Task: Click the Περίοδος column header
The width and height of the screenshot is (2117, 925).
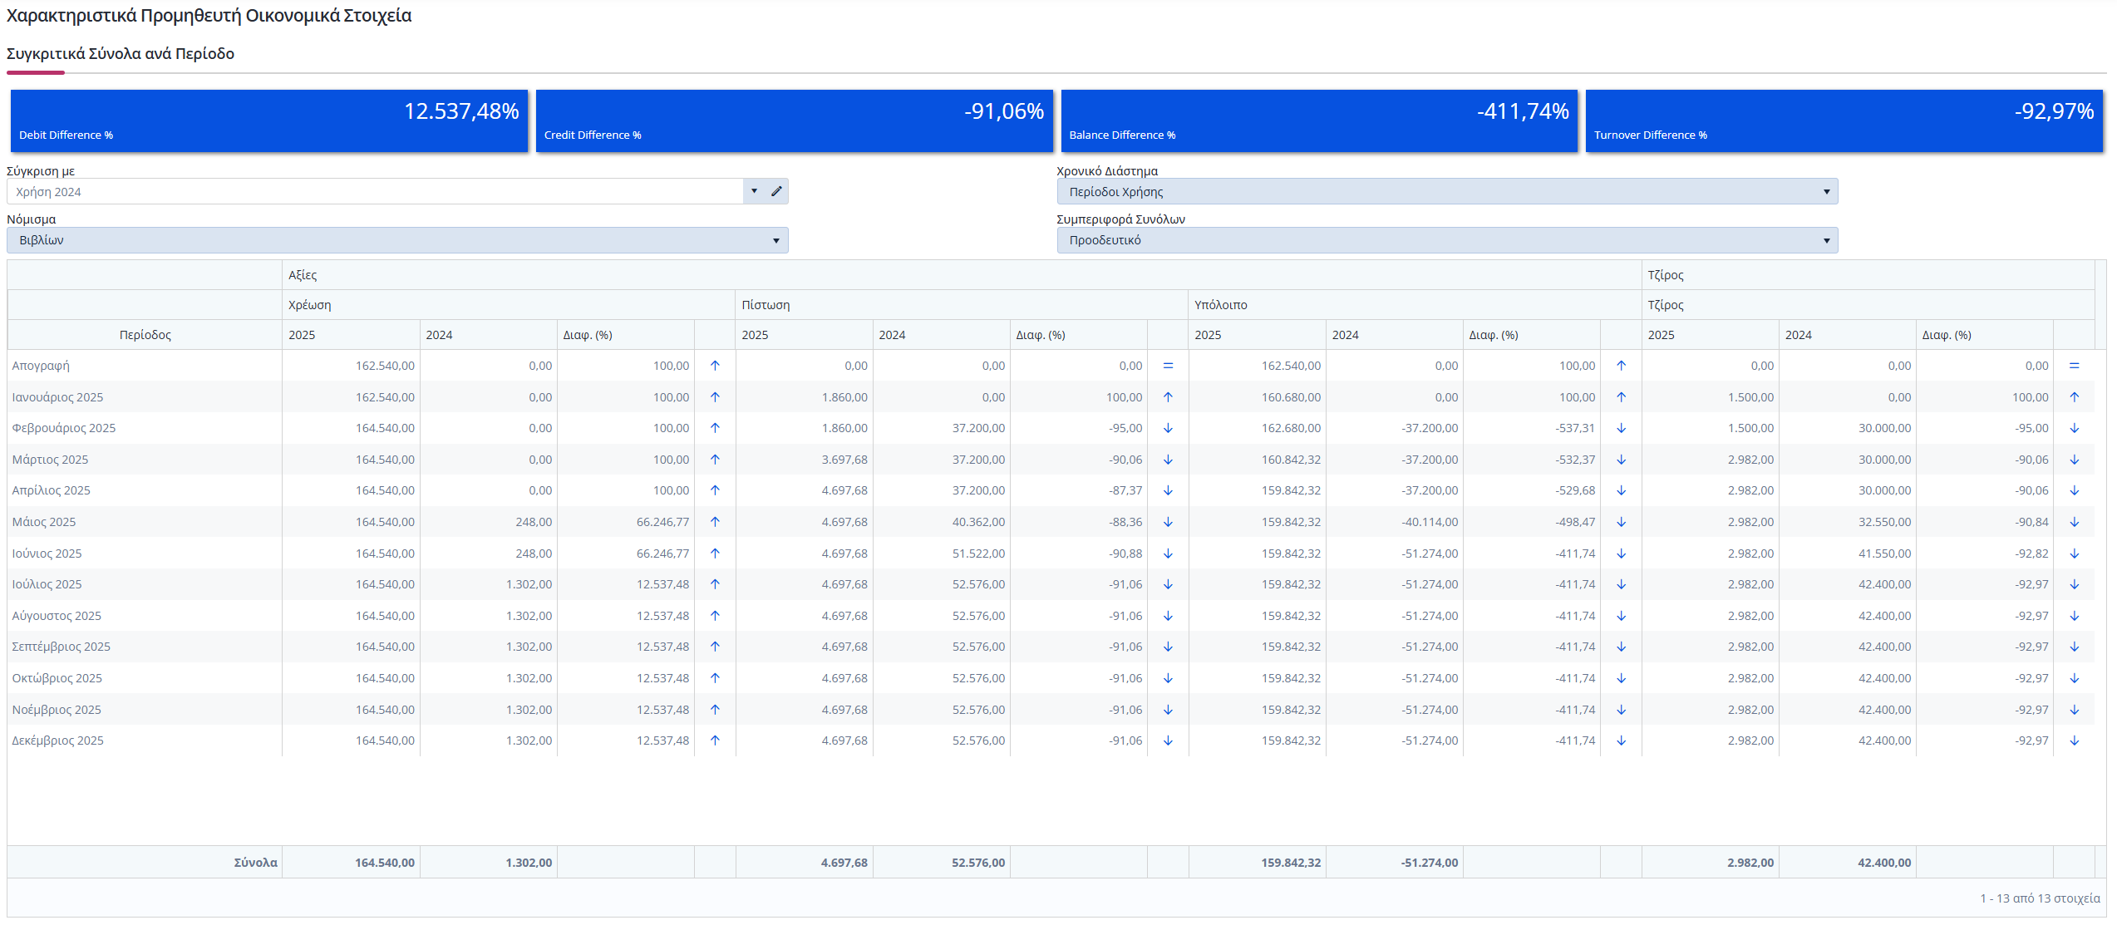Action: (x=145, y=335)
